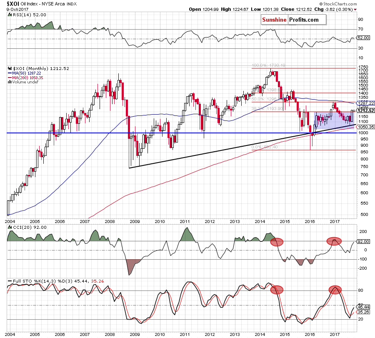
Task: Click the 1212.52 price axis tag
Action: click(x=365, y=110)
